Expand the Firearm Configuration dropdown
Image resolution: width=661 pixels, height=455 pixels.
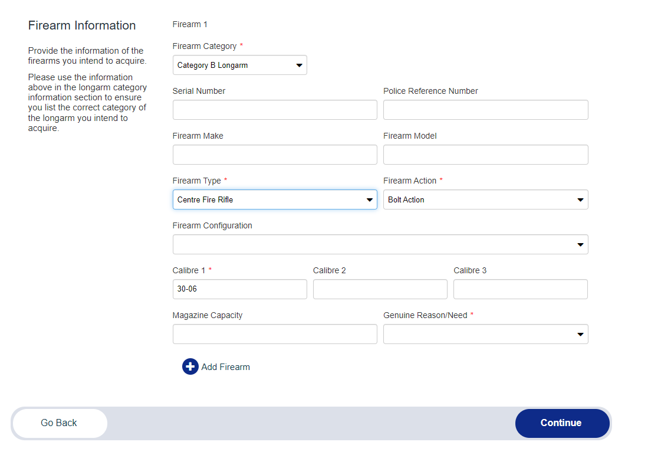point(380,245)
